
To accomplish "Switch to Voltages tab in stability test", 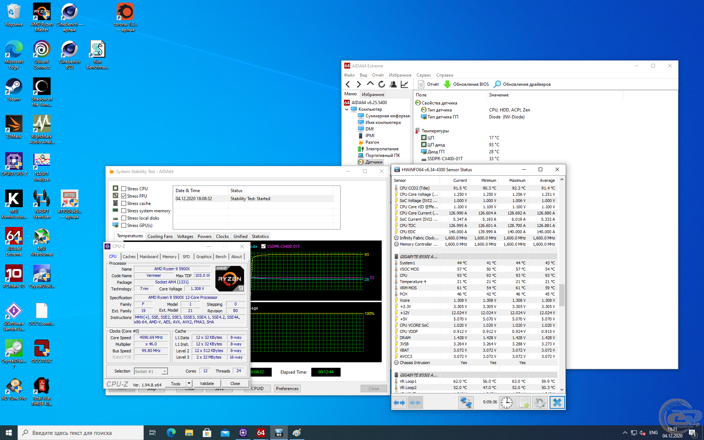I will [185, 236].
